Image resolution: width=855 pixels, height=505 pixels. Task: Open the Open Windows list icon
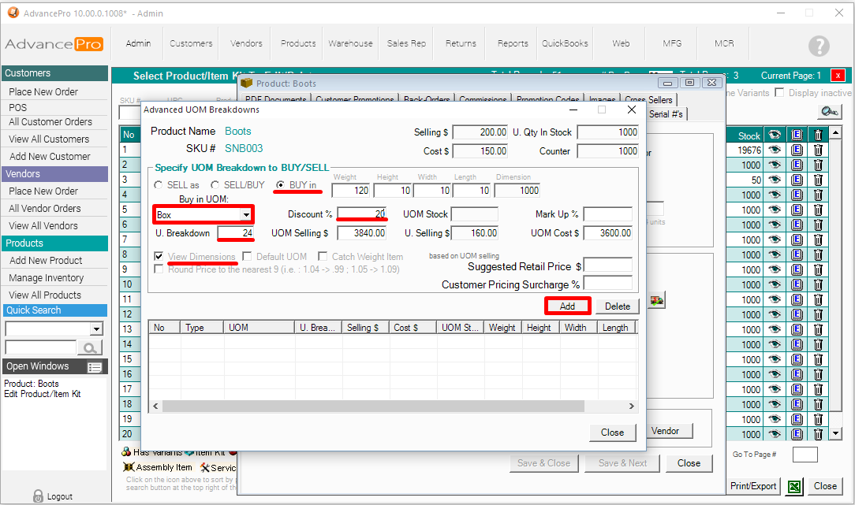[x=95, y=367]
